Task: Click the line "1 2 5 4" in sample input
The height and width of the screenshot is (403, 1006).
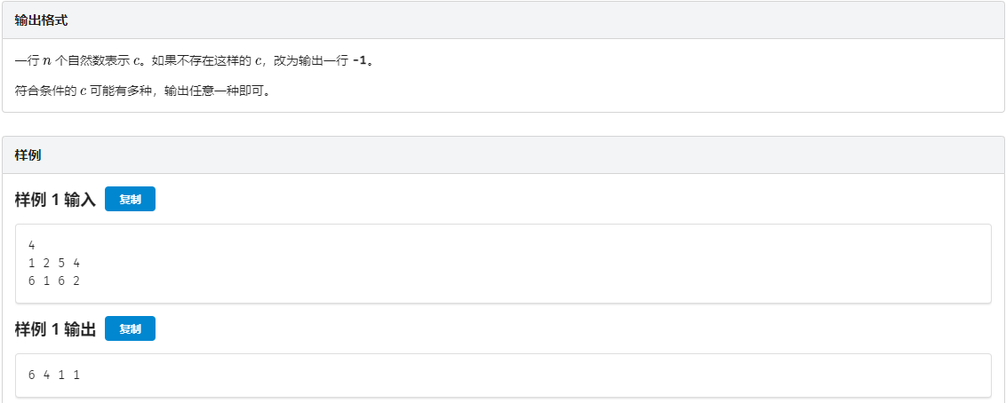Action: [54, 263]
